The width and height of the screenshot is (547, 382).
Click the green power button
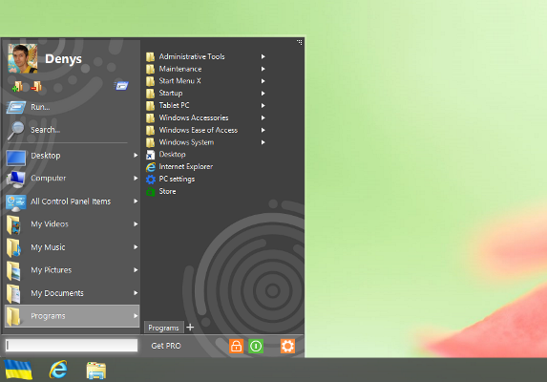tap(256, 346)
